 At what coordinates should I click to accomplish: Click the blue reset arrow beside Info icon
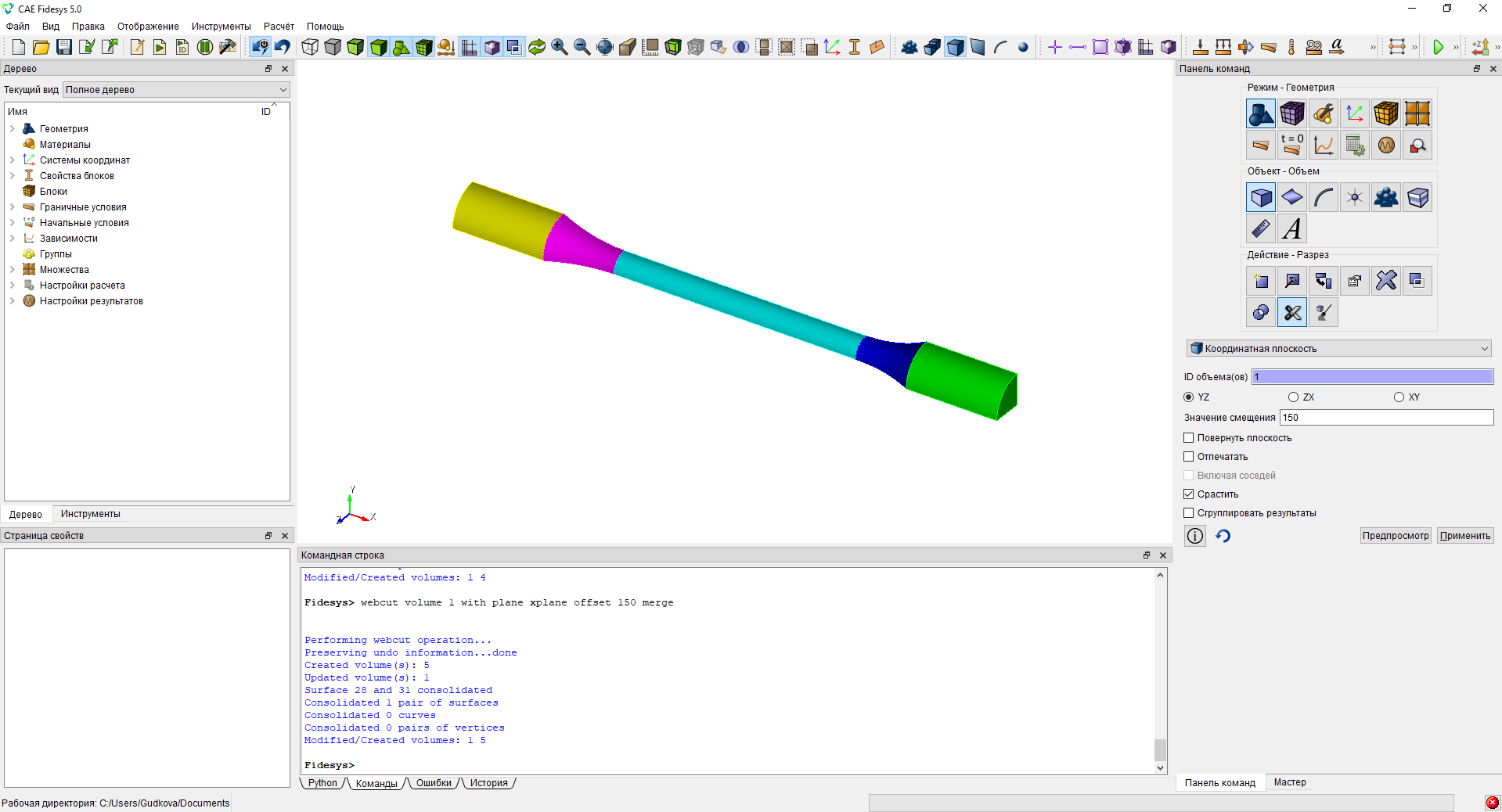[1223, 536]
